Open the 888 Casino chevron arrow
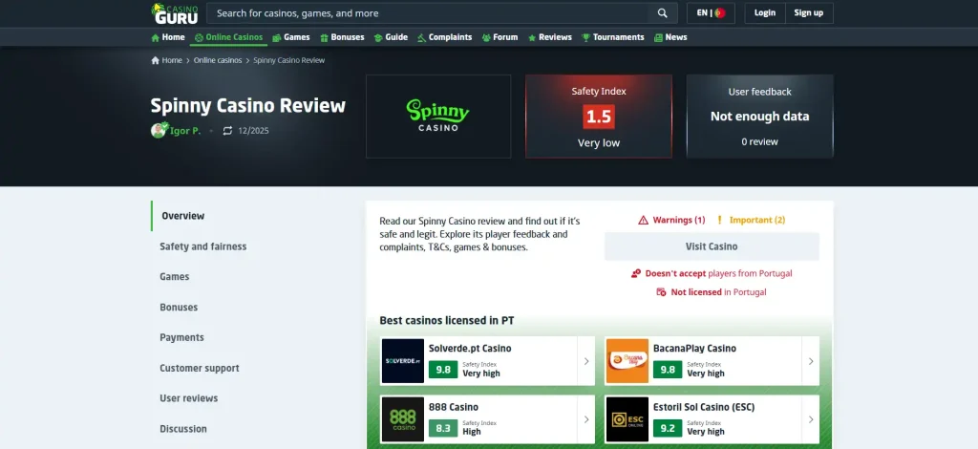 [586, 419]
